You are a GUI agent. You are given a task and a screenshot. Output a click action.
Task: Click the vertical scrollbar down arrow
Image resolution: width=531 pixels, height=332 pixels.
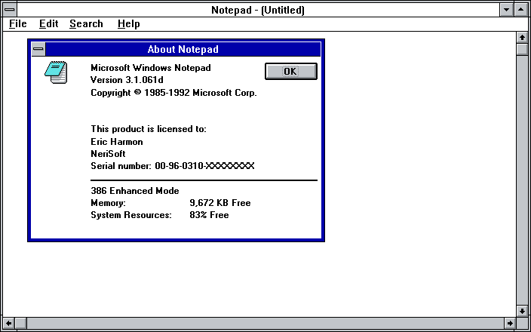[522, 311]
